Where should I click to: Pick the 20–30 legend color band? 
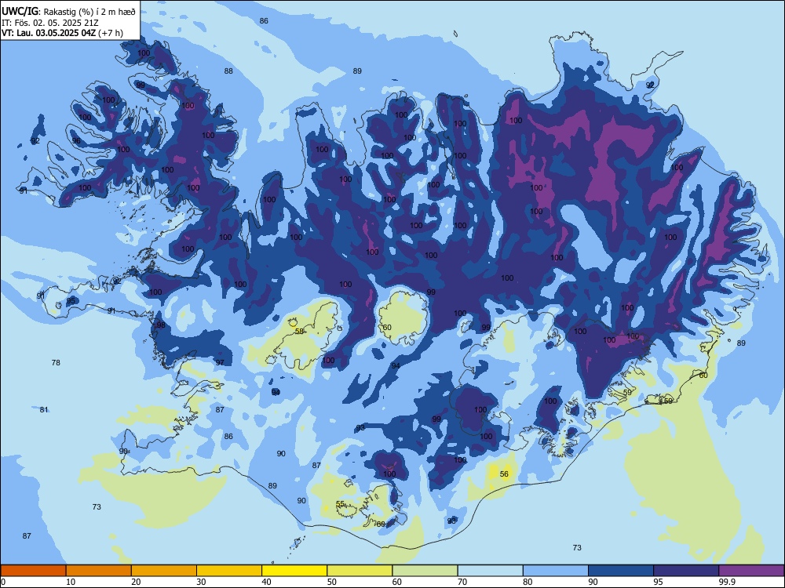pyautogui.click(x=164, y=571)
